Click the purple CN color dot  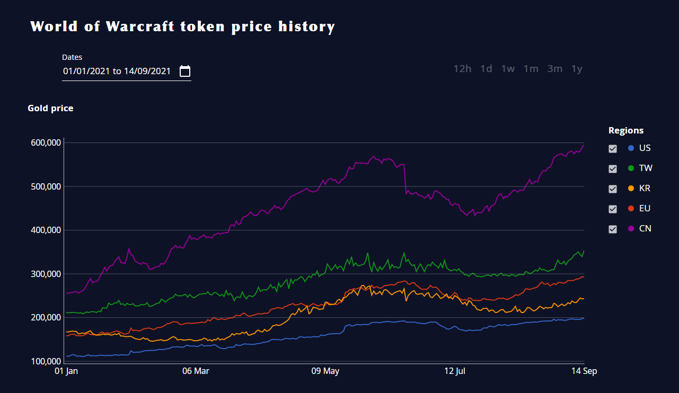631,229
